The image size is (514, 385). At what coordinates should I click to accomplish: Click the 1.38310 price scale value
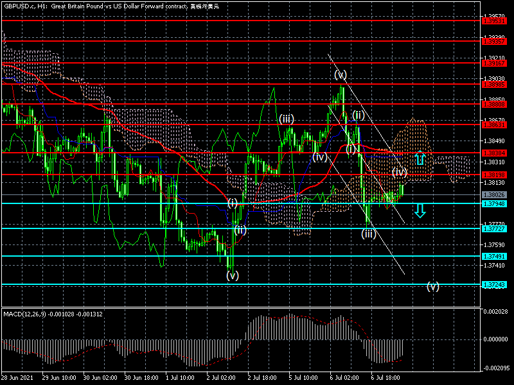click(x=494, y=162)
